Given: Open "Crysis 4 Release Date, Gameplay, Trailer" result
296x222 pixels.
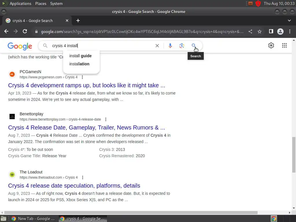Looking at the screenshot, I should [x=86, y=127].
